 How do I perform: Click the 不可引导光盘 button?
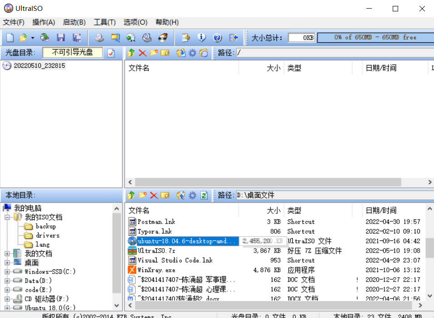73,52
